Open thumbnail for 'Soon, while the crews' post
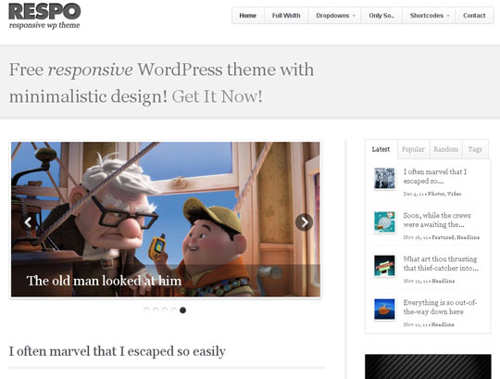 point(384,221)
